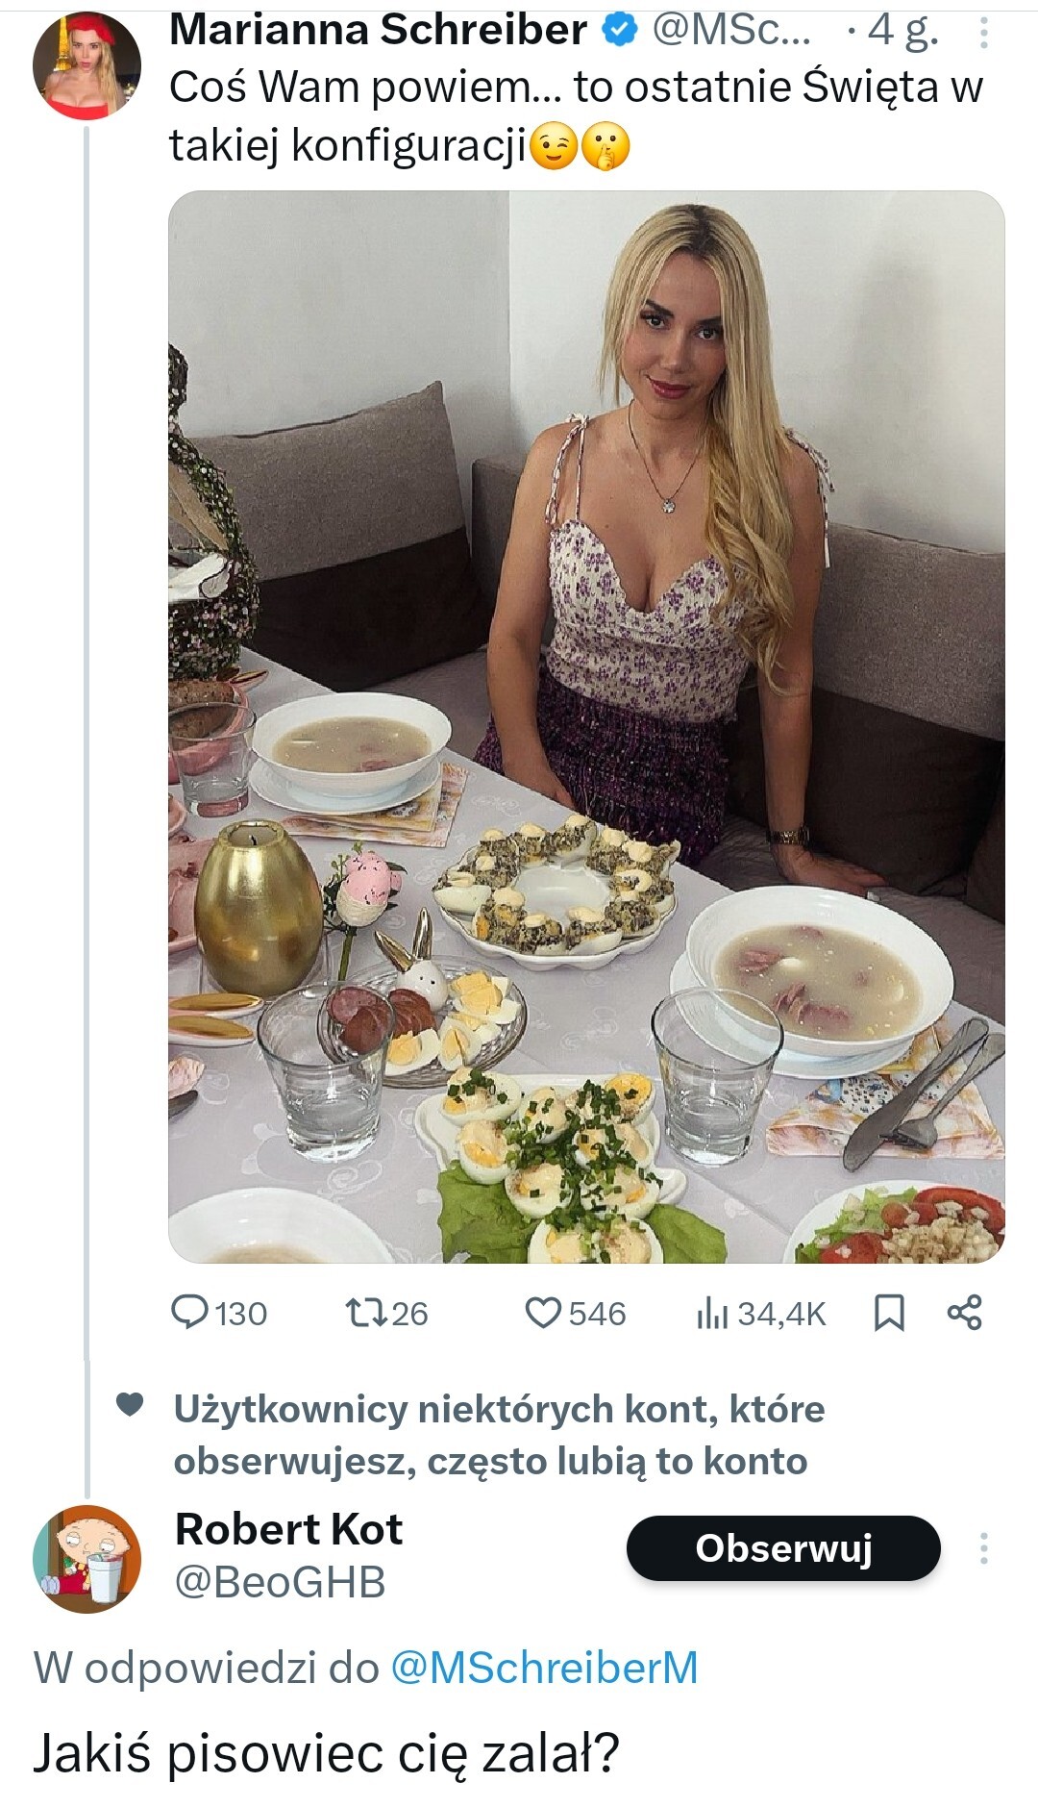Screen dimensions: 1038x1808
Task: Click the reply text "Jakiś pisowiec cię zalał?"
Action: (x=327, y=1752)
